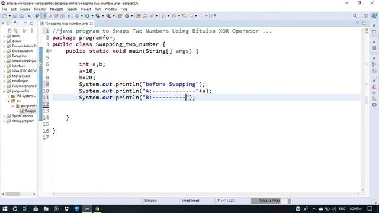Collapse the main method fold marker
The height and width of the screenshot is (213, 379).
(x=50, y=51)
